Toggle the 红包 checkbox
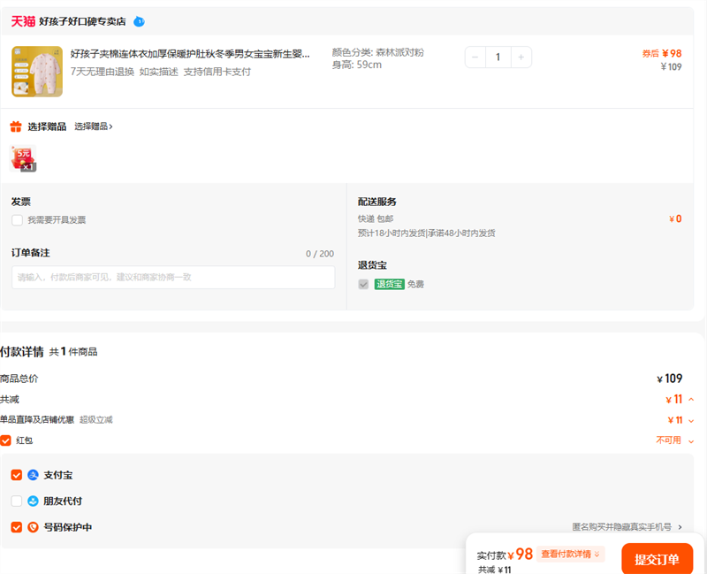The height and width of the screenshot is (574, 707). pyautogui.click(x=5, y=440)
